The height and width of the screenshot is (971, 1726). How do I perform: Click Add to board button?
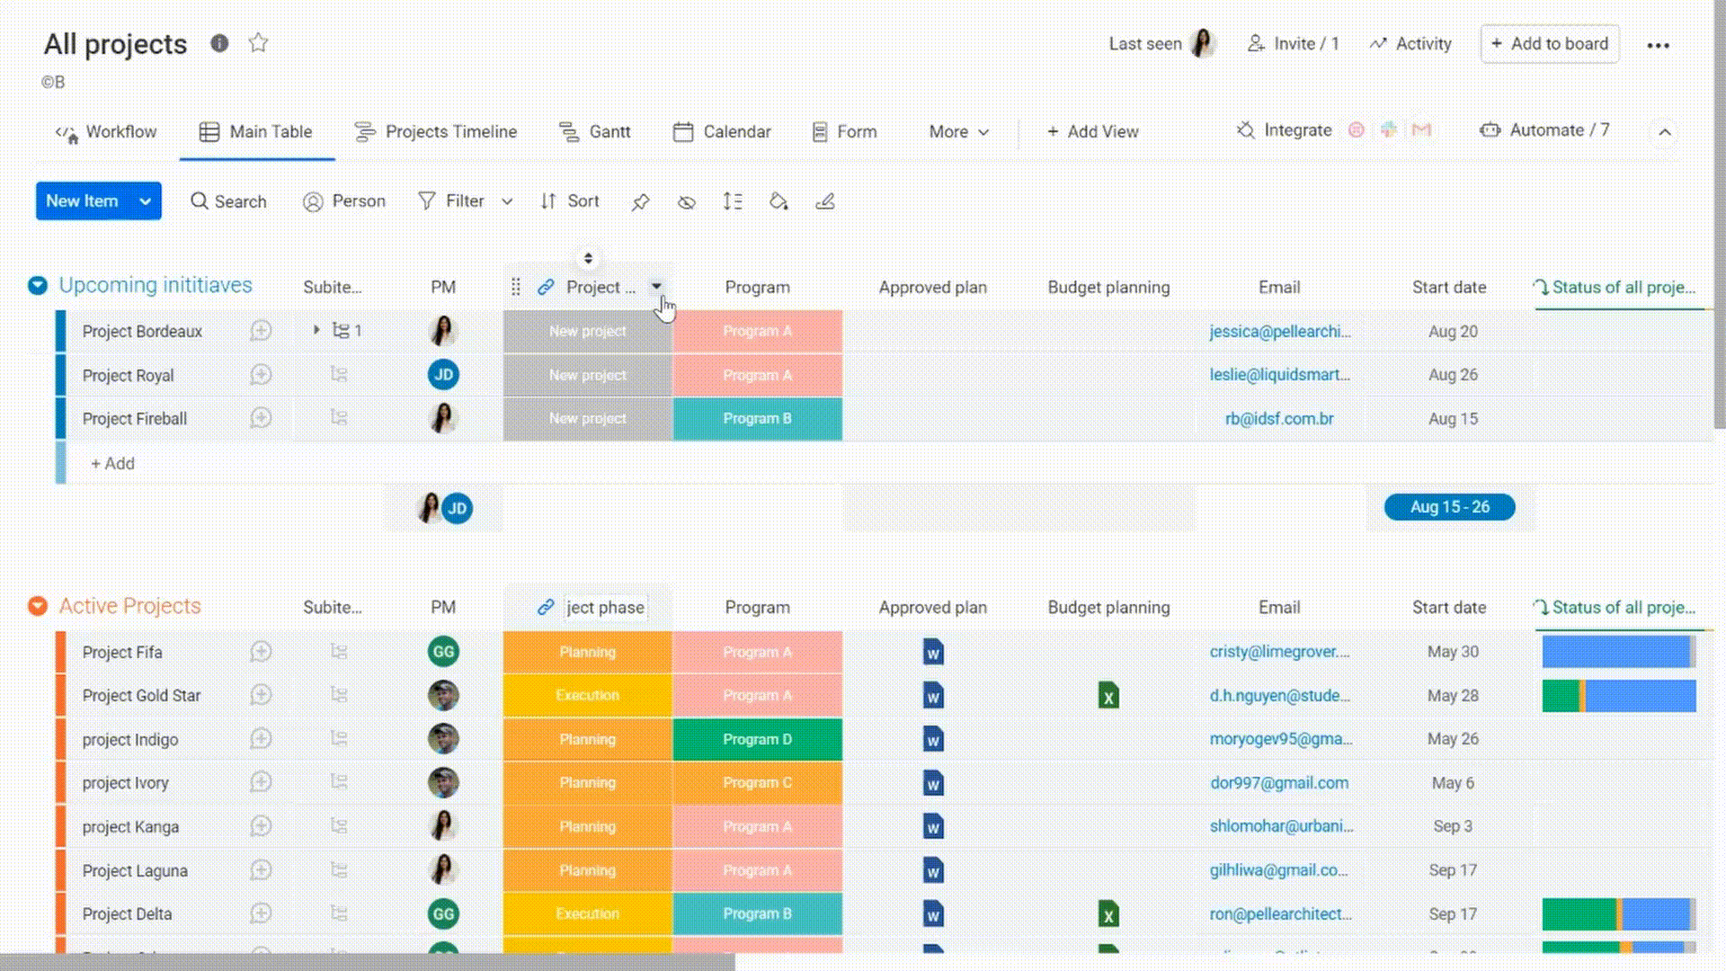[1550, 44]
